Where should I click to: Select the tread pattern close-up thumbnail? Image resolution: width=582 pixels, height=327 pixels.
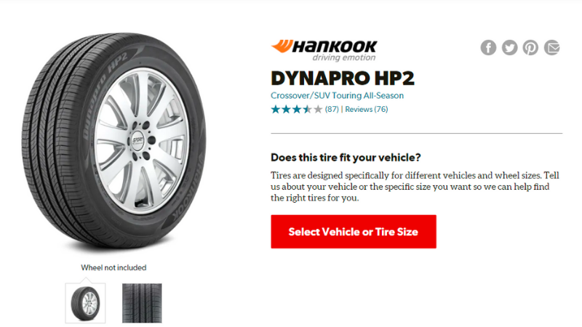tap(142, 303)
